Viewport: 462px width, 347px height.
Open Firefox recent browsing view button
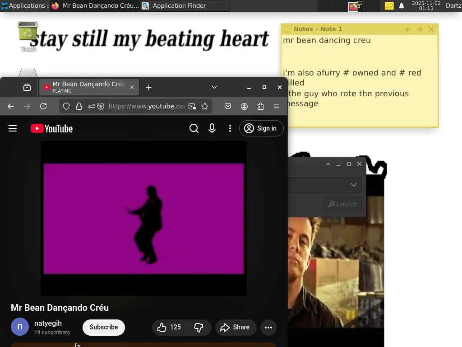pos(27,87)
